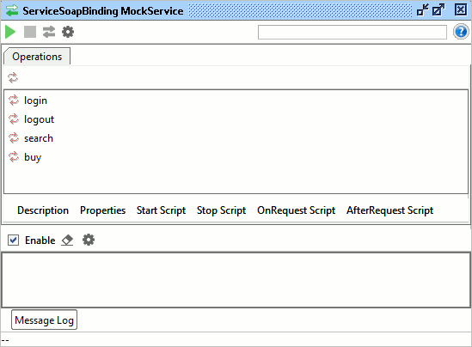Click the Message Log button
Viewport: 472px width, 347px height.
tap(44, 320)
